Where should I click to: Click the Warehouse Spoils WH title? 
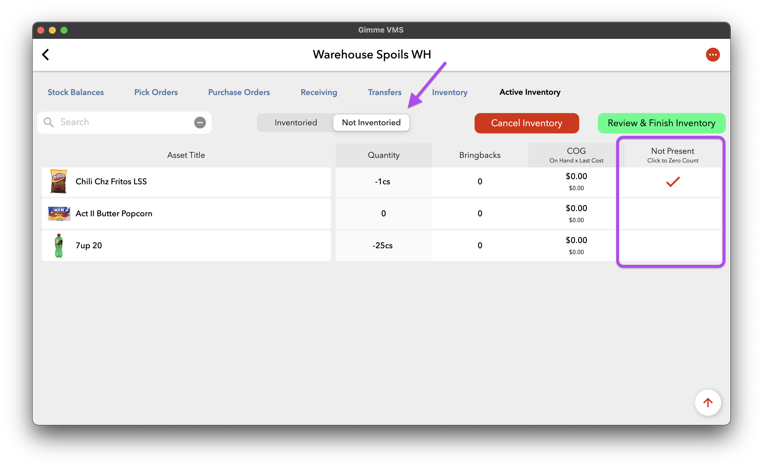tap(372, 54)
